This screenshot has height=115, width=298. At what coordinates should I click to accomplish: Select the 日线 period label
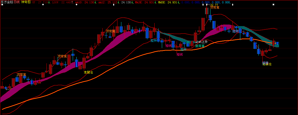tap(17, 2)
